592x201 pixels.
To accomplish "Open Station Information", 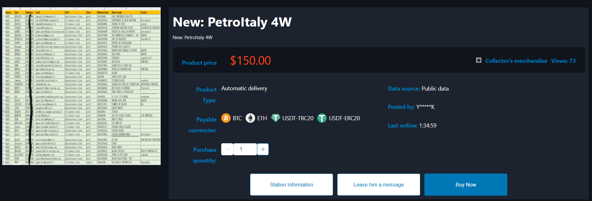I will pyautogui.click(x=292, y=185).
